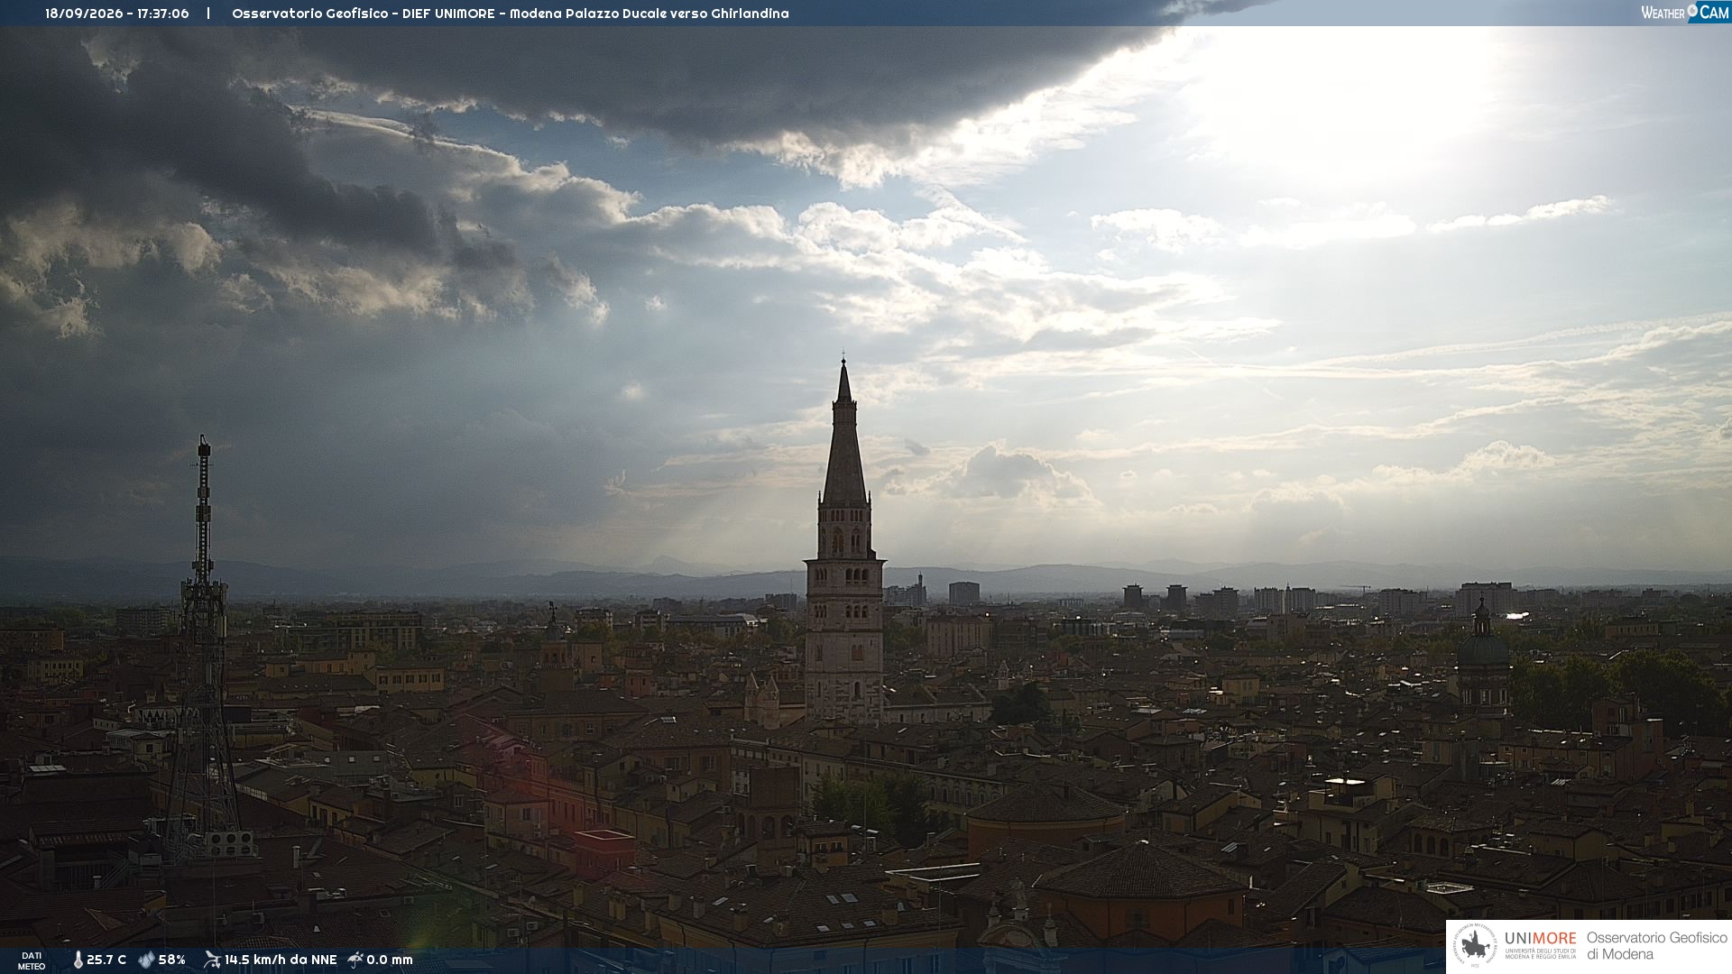1732x974 pixels.
Task: Click the UNIMORE university seal emblem
Action: pos(1475,946)
